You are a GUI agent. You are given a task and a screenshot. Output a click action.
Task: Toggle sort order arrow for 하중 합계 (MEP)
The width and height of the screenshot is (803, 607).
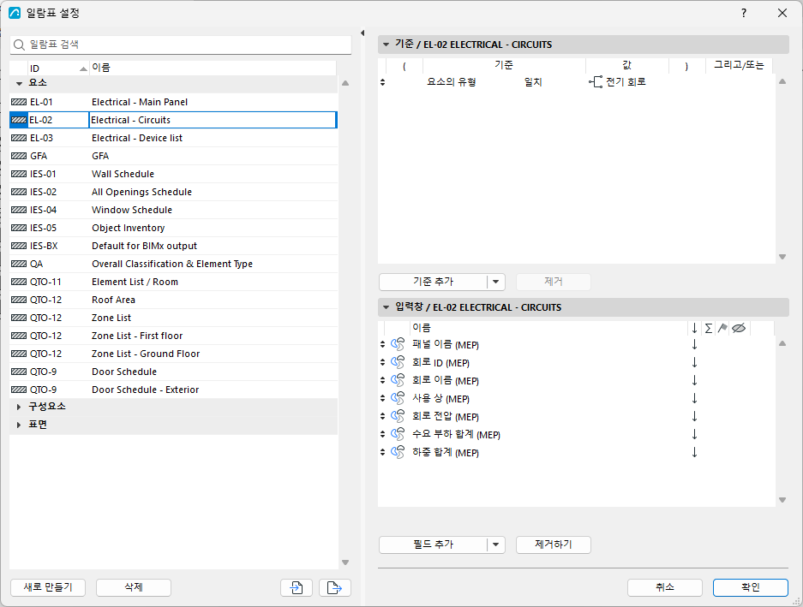point(694,452)
